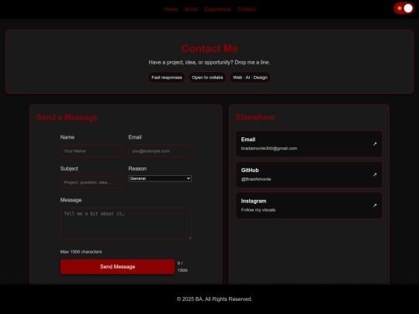419x314 pixels.
Task: Open the Reason dropdown
Action: click(160, 178)
